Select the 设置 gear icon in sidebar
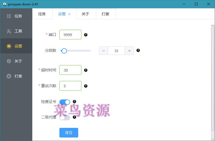 9,46
